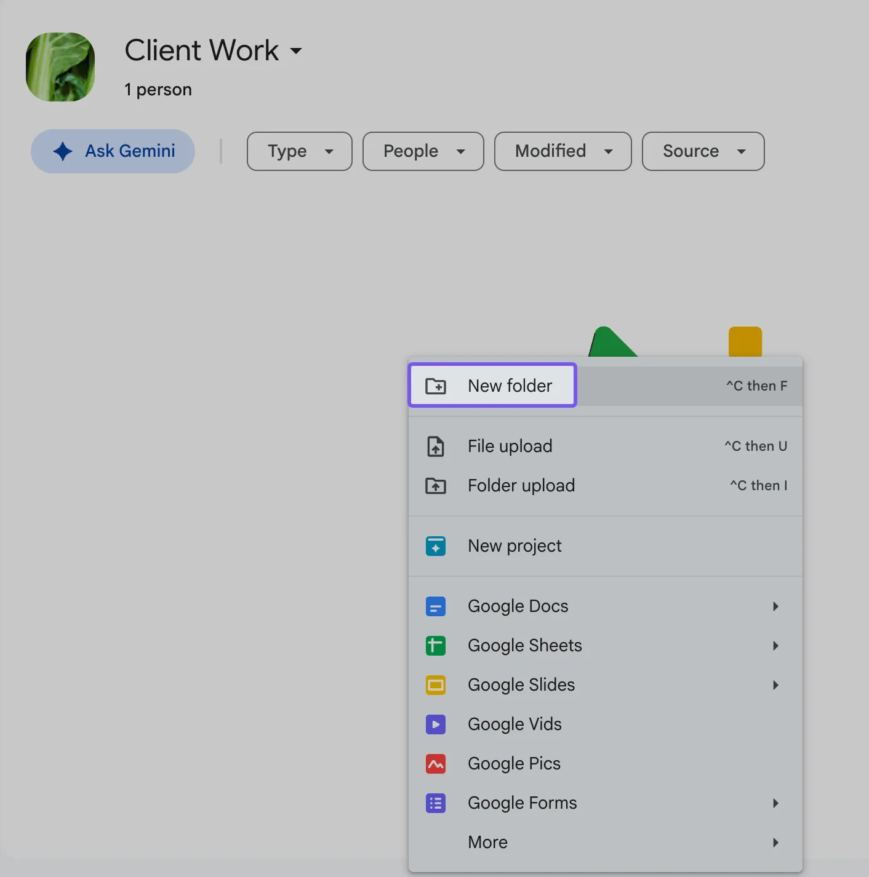
Task: Open the More menu entry
Action: tap(606, 843)
